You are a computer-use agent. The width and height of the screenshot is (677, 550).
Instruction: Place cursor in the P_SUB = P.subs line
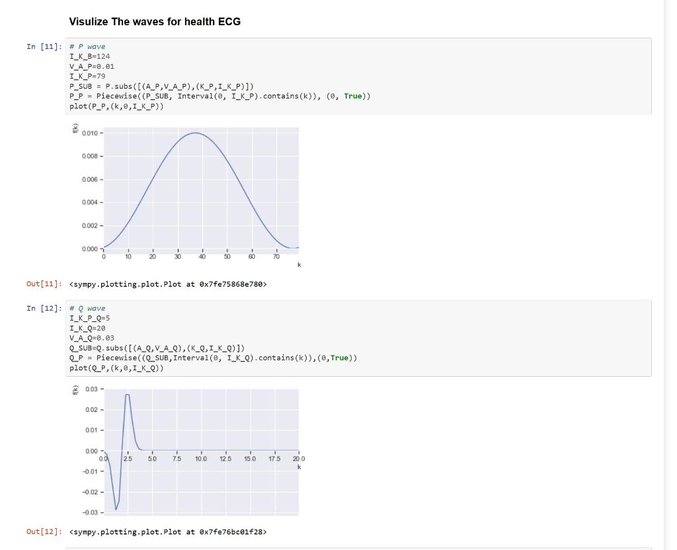161,86
